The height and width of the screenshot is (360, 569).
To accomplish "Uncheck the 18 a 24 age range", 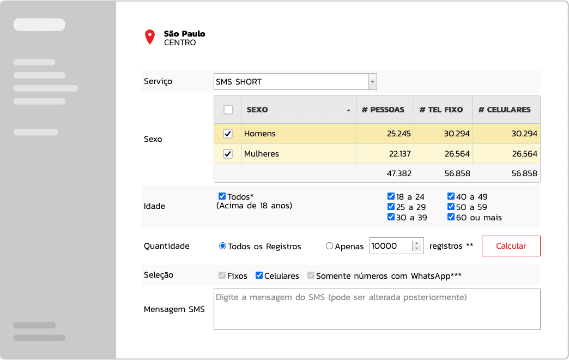I will point(391,197).
